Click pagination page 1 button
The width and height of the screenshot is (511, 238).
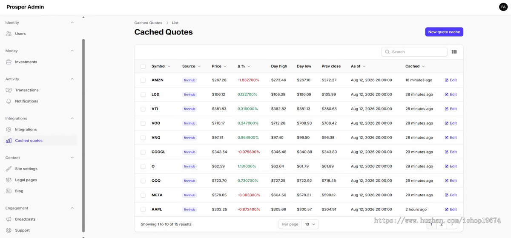[432, 224]
